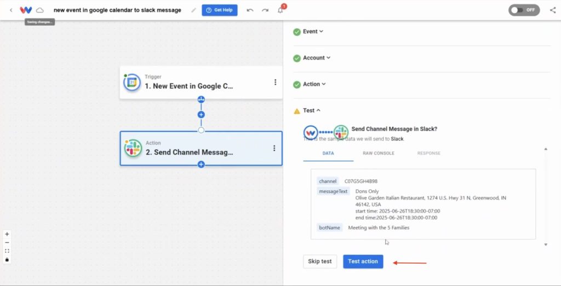Switch to the DATA tab
This screenshot has width=561, height=286.
coord(328,153)
